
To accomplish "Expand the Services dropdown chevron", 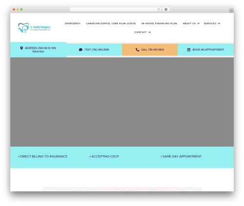I will pyautogui.click(x=219, y=23).
